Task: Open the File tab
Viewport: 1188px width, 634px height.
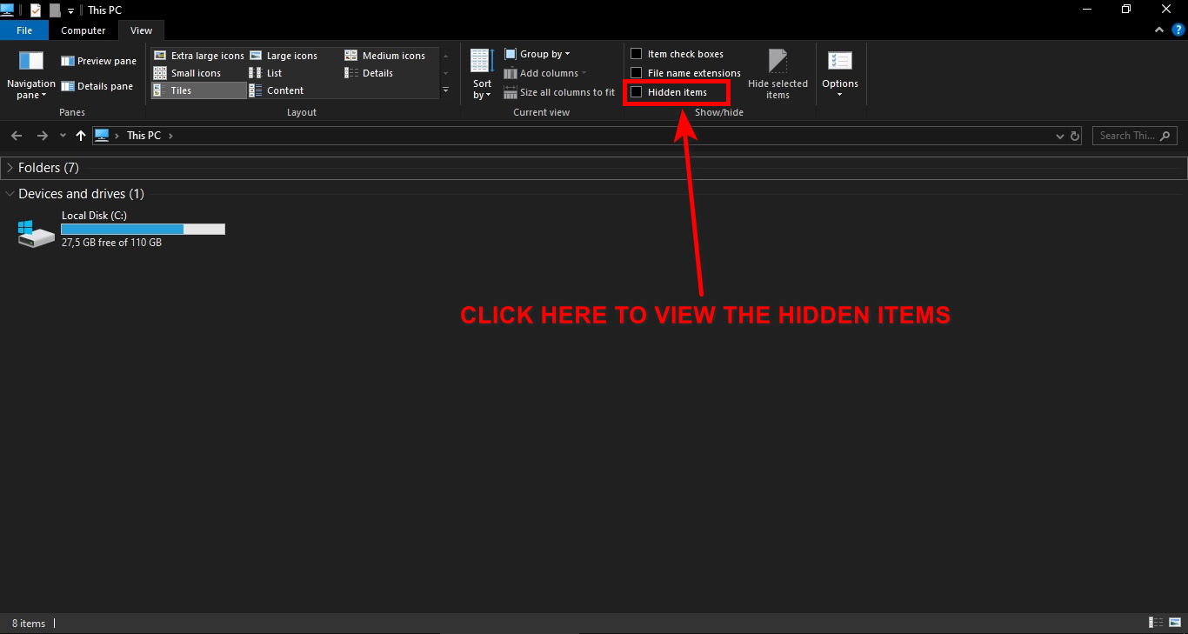Action: point(24,30)
